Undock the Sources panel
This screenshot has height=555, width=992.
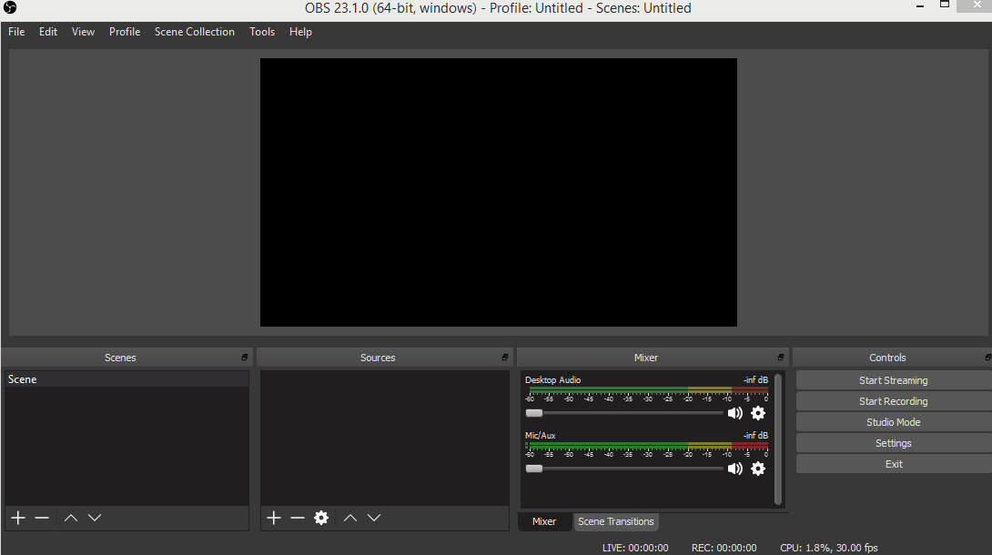point(505,358)
